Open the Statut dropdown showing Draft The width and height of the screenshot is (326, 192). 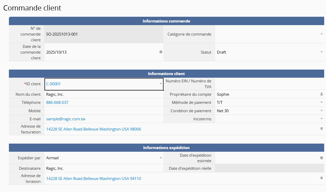pos(322,52)
